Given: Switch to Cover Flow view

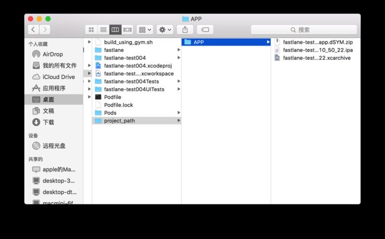Looking at the screenshot, I should [127, 30].
